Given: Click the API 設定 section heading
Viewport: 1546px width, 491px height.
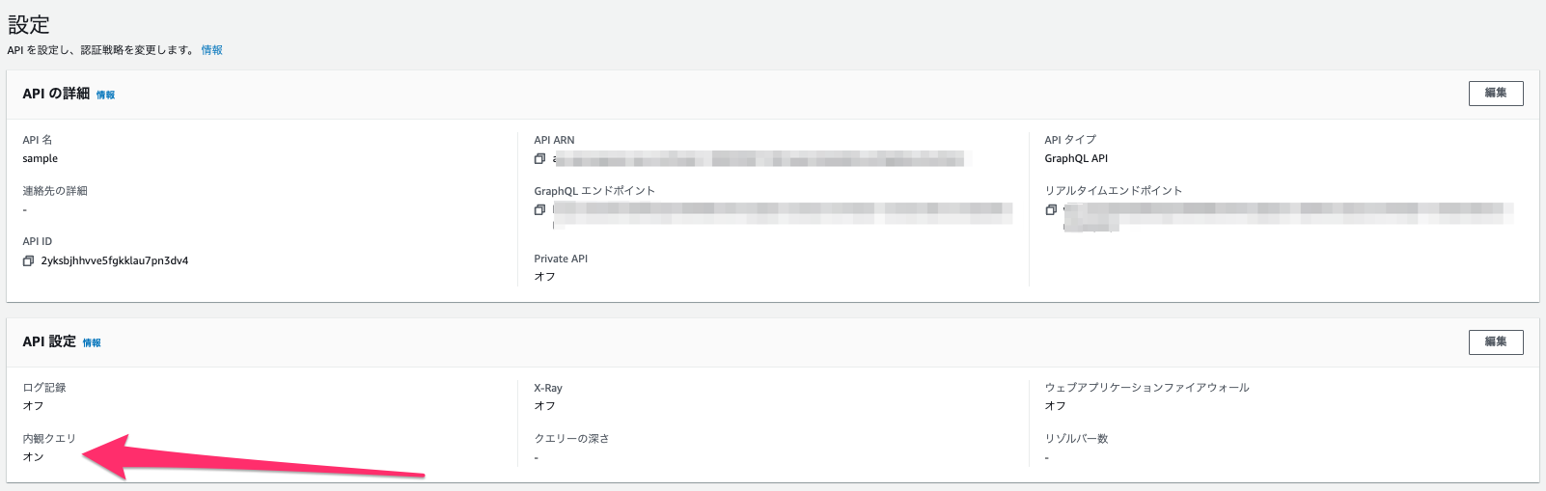Looking at the screenshot, I should 49,341.
